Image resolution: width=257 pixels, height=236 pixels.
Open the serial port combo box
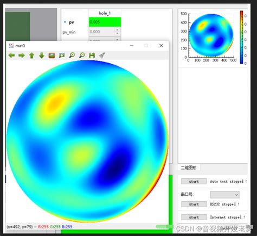224,195
